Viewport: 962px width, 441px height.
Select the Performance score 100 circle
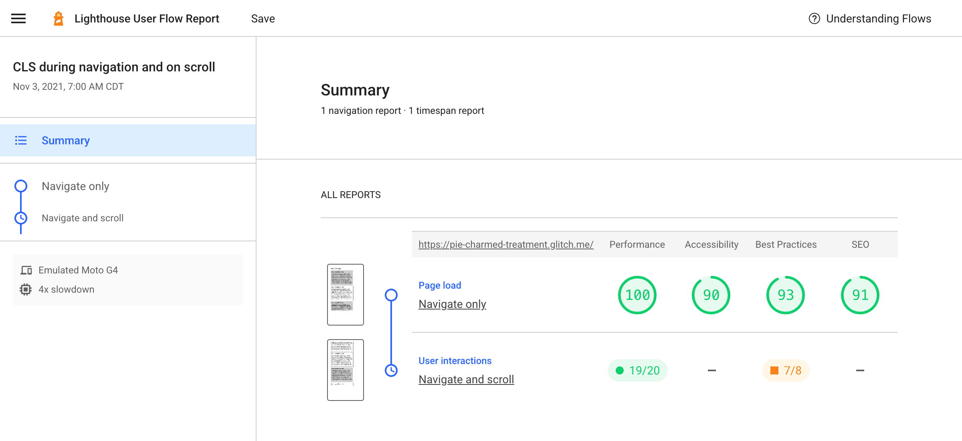[636, 295]
